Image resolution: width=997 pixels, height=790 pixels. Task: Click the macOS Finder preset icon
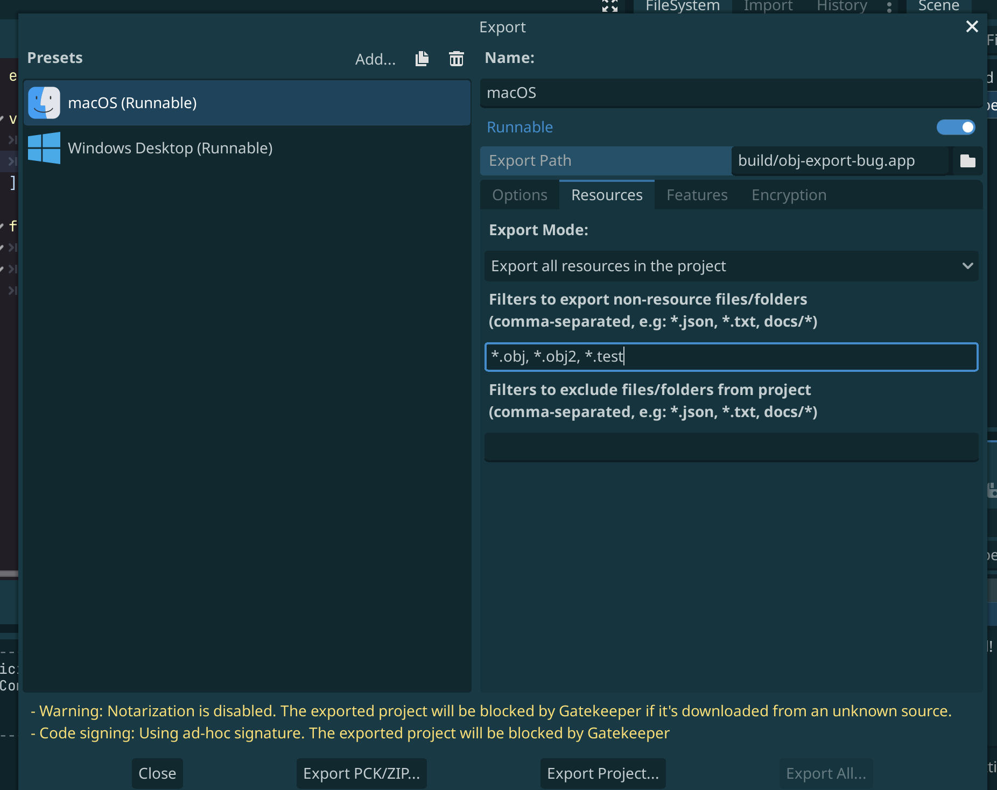point(44,102)
